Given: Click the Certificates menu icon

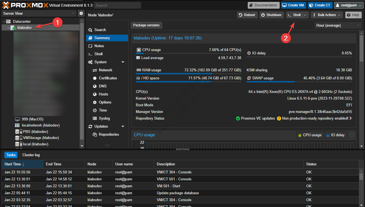Looking at the screenshot, I should point(95,78).
